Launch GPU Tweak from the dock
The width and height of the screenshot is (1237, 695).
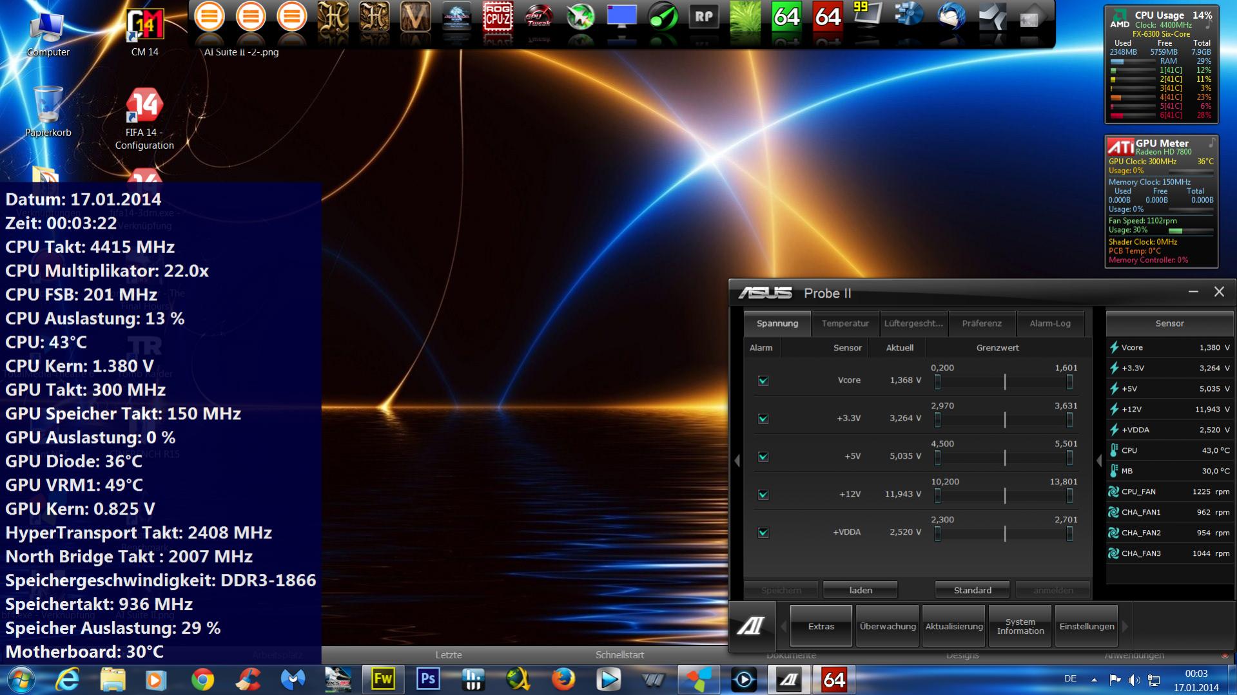tap(538, 17)
